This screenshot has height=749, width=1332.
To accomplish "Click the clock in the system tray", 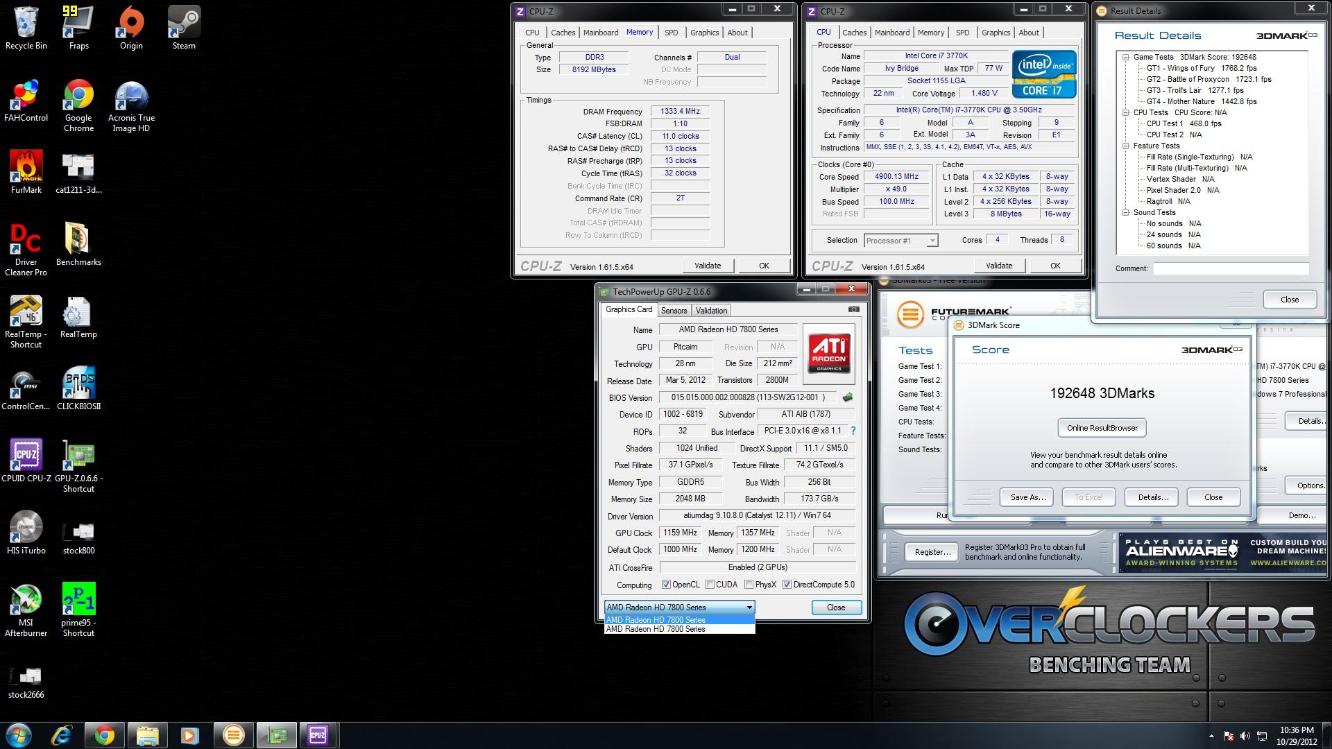I will [1297, 736].
